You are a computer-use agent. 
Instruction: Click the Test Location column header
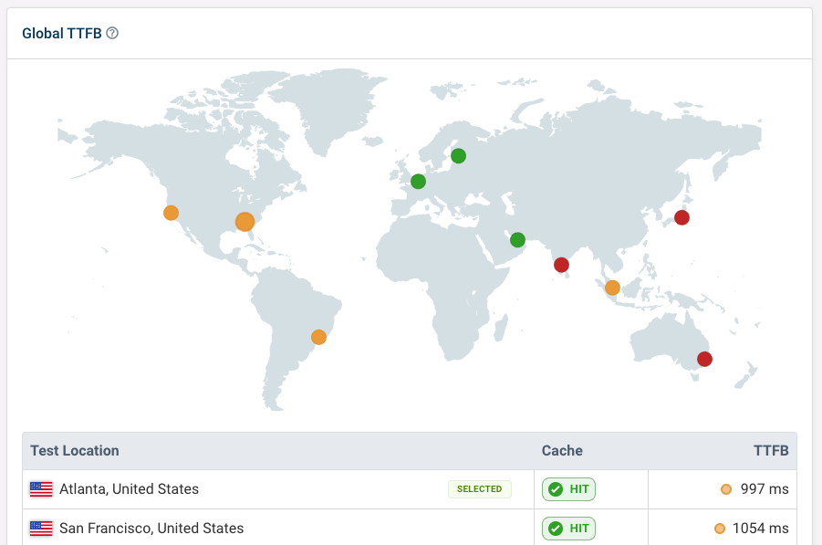75,451
